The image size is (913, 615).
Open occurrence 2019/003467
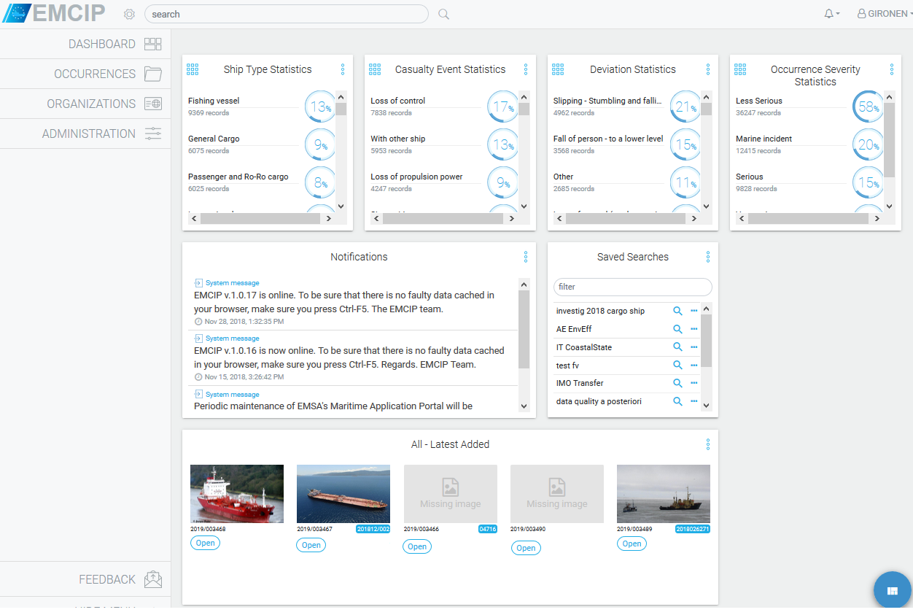[311, 545]
